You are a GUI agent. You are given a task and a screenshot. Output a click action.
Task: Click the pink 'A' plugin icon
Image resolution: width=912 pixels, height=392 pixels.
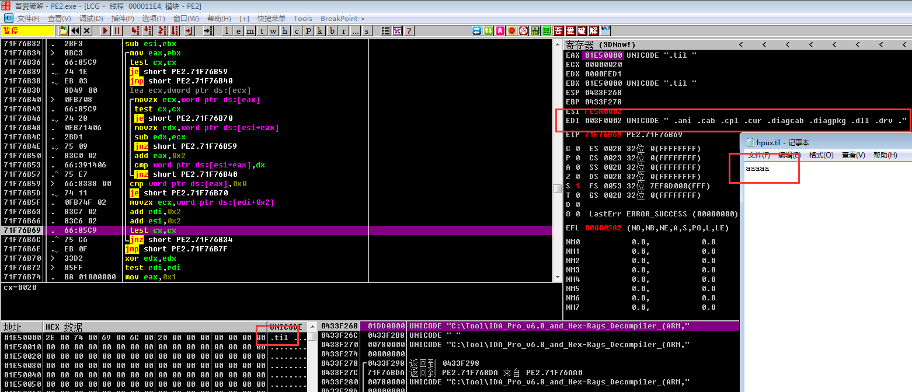point(500,31)
